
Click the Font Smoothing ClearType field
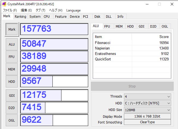click(x=147, y=122)
